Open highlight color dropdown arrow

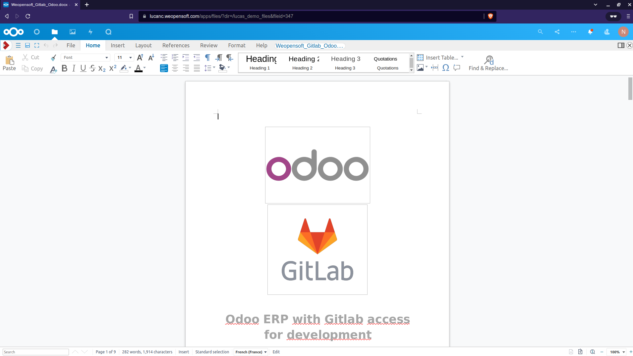[x=130, y=68]
